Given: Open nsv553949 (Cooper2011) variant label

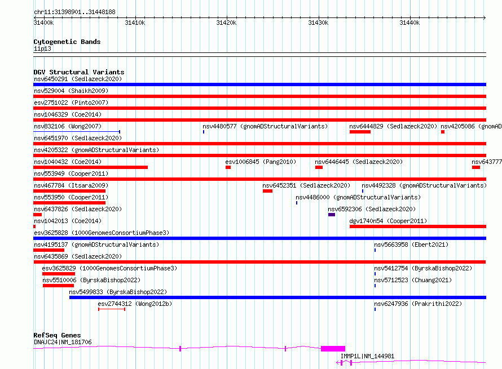Looking at the screenshot, I should pyautogui.click(x=71, y=174).
